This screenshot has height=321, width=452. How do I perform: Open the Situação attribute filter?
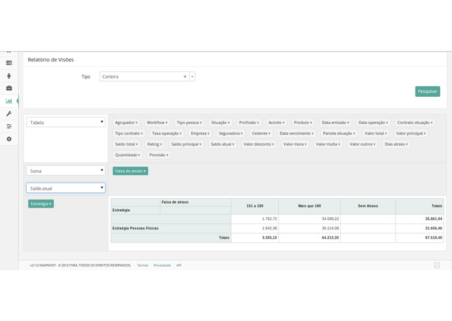click(220, 122)
